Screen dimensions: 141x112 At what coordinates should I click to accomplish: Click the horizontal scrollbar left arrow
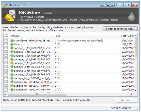6,94
